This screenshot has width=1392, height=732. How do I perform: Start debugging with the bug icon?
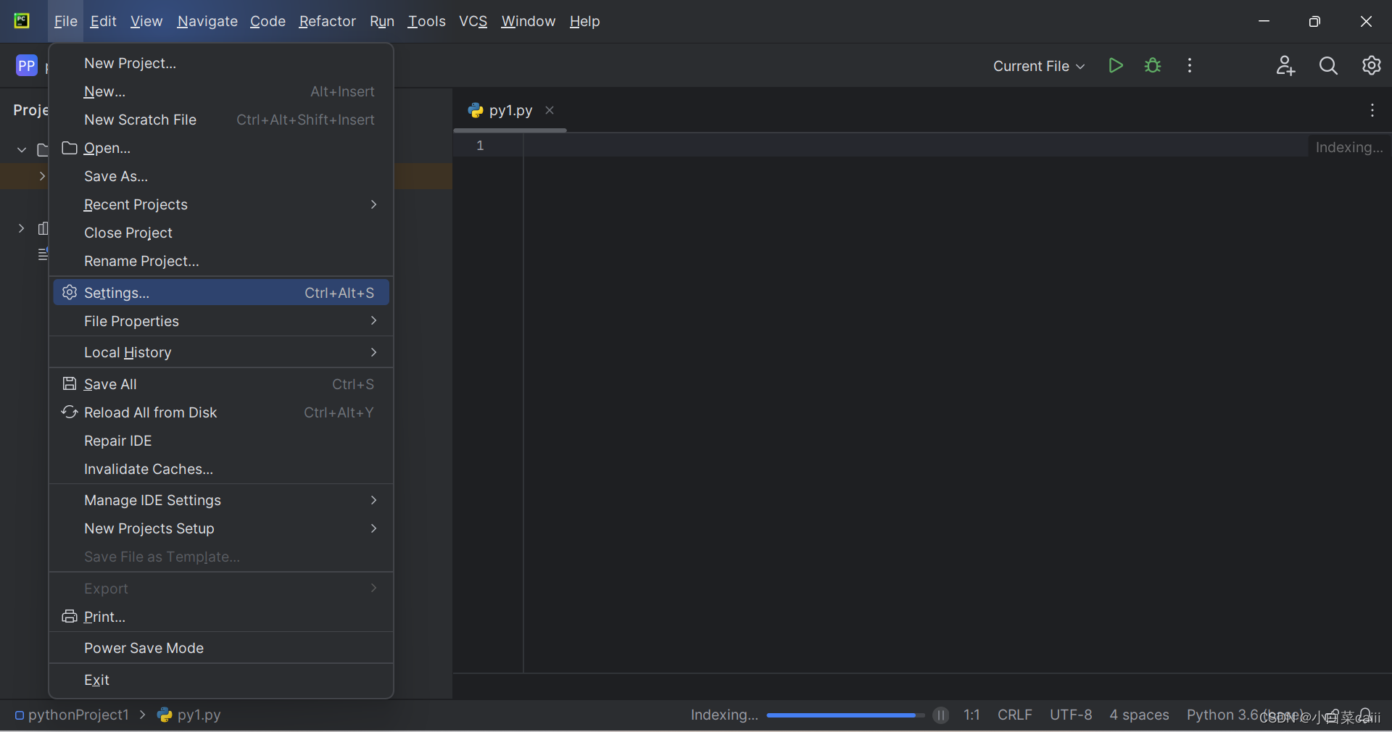point(1152,65)
